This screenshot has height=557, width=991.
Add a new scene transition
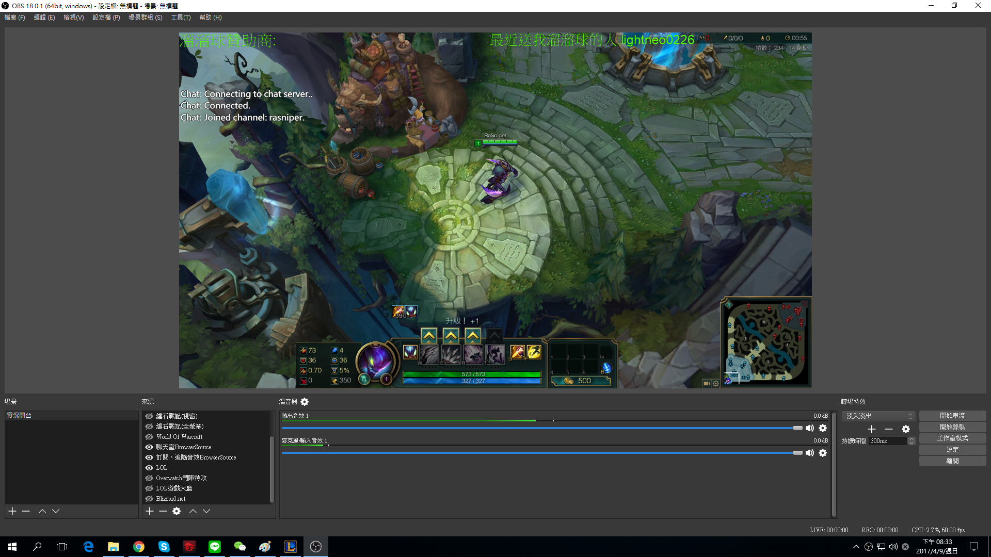(x=872, y=429)
